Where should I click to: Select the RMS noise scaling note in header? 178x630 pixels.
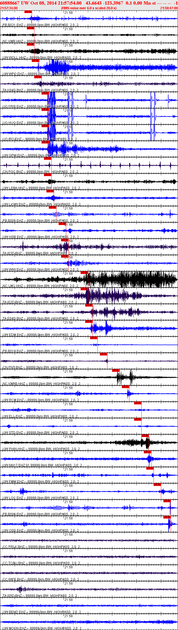coord(89,8)
